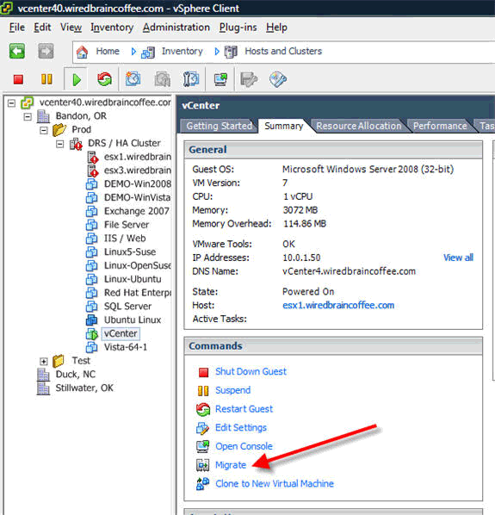Open the Inventory menu
The width and height of the screenshot is (495, 515).
(x=112, y=28)
